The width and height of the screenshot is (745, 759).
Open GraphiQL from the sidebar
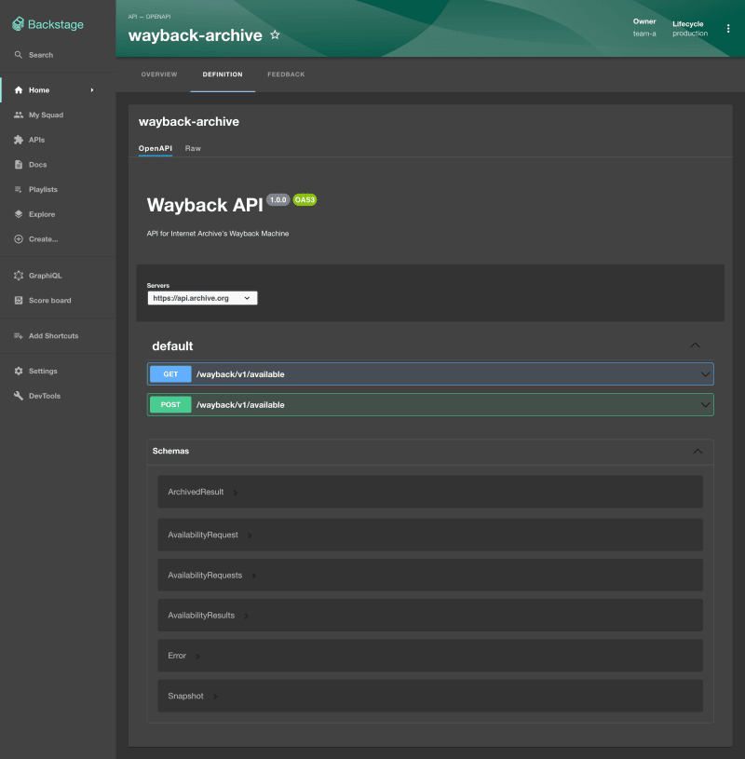click(x=45, y=276)
